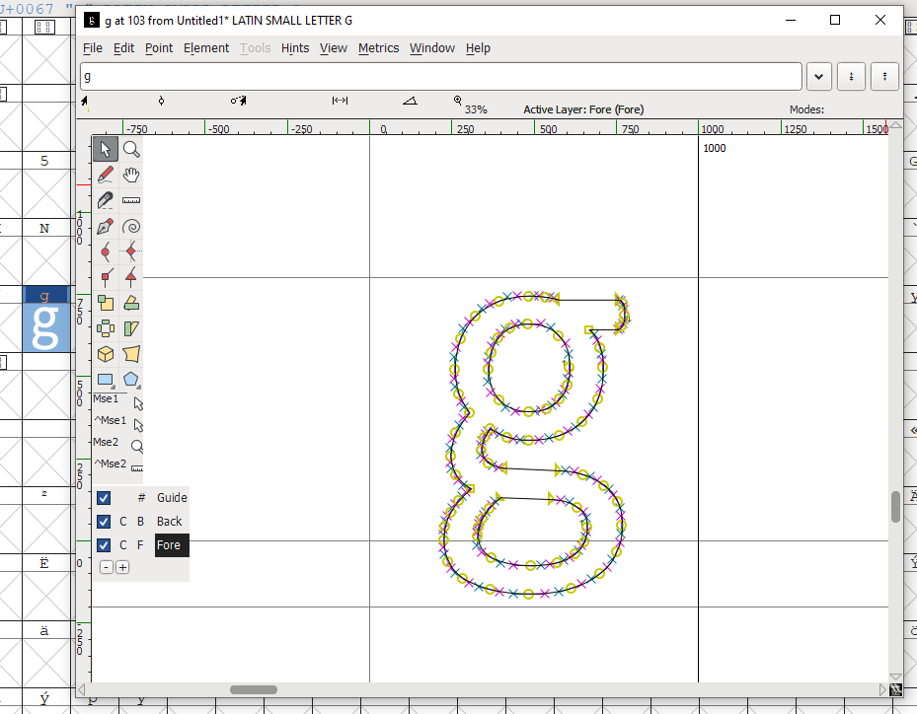
Task: Open the Element menu
Action: (x=206, y=48)
